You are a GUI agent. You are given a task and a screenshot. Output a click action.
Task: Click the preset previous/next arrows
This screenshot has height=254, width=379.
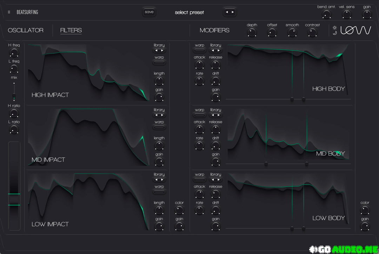(x=230, y=12)
